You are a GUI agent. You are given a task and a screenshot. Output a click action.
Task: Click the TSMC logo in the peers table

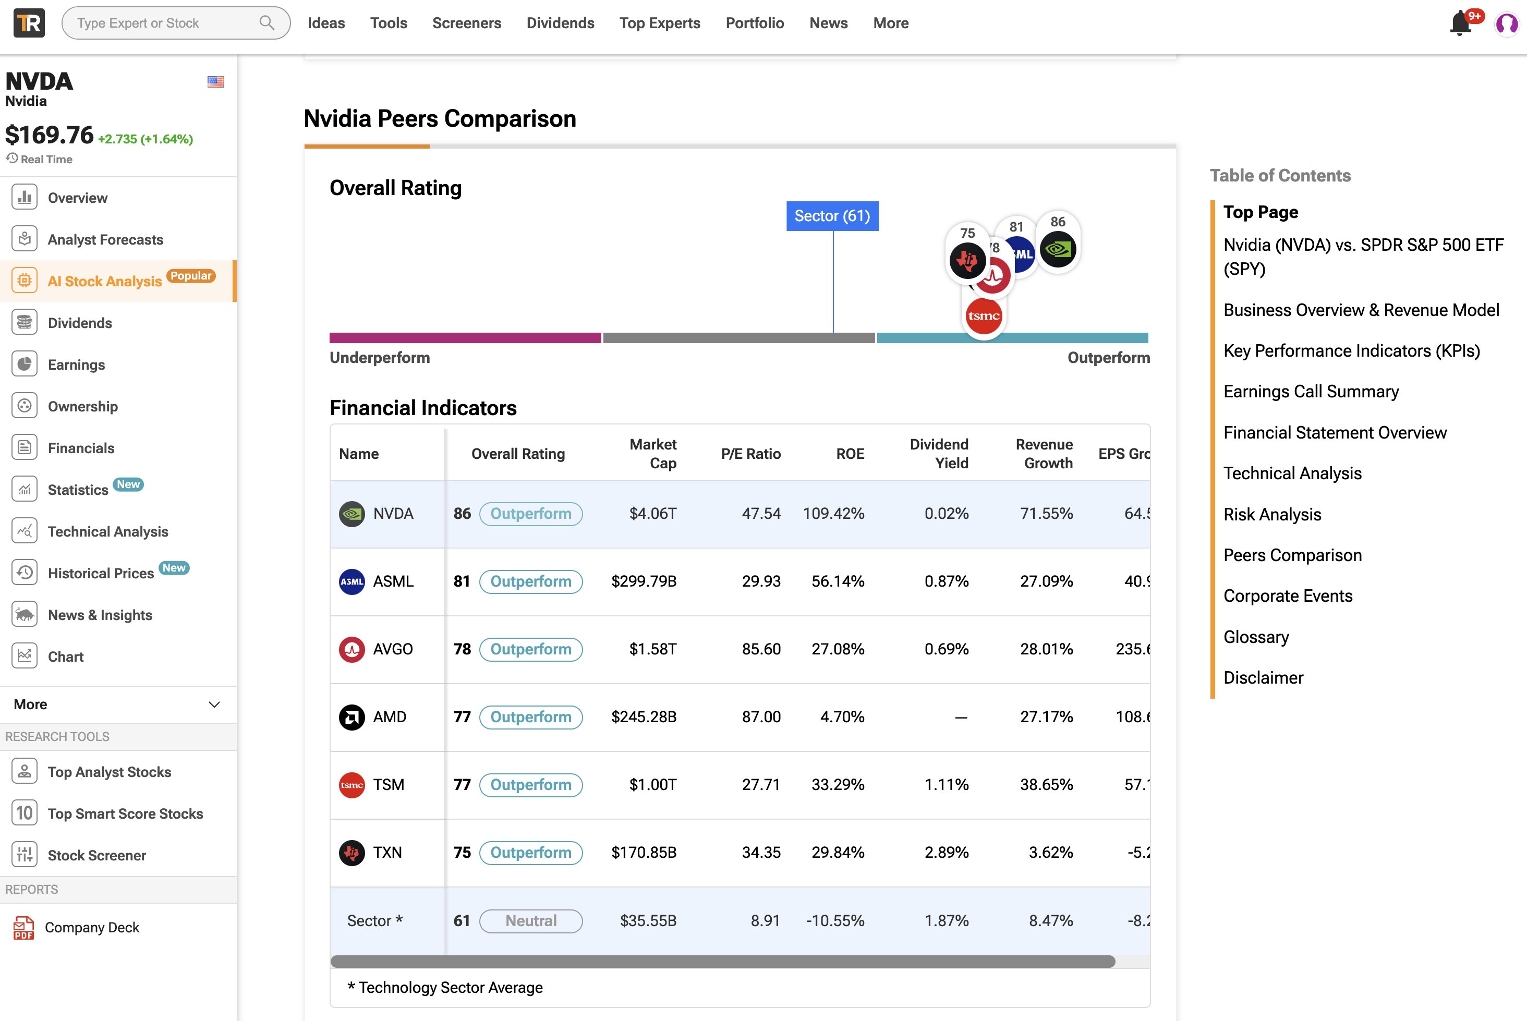tap(352, 785)
